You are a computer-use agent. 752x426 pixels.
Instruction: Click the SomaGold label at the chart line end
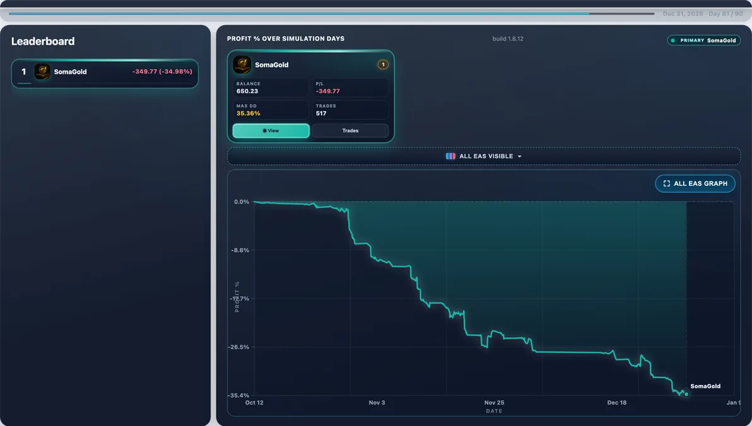coord(705,386)
